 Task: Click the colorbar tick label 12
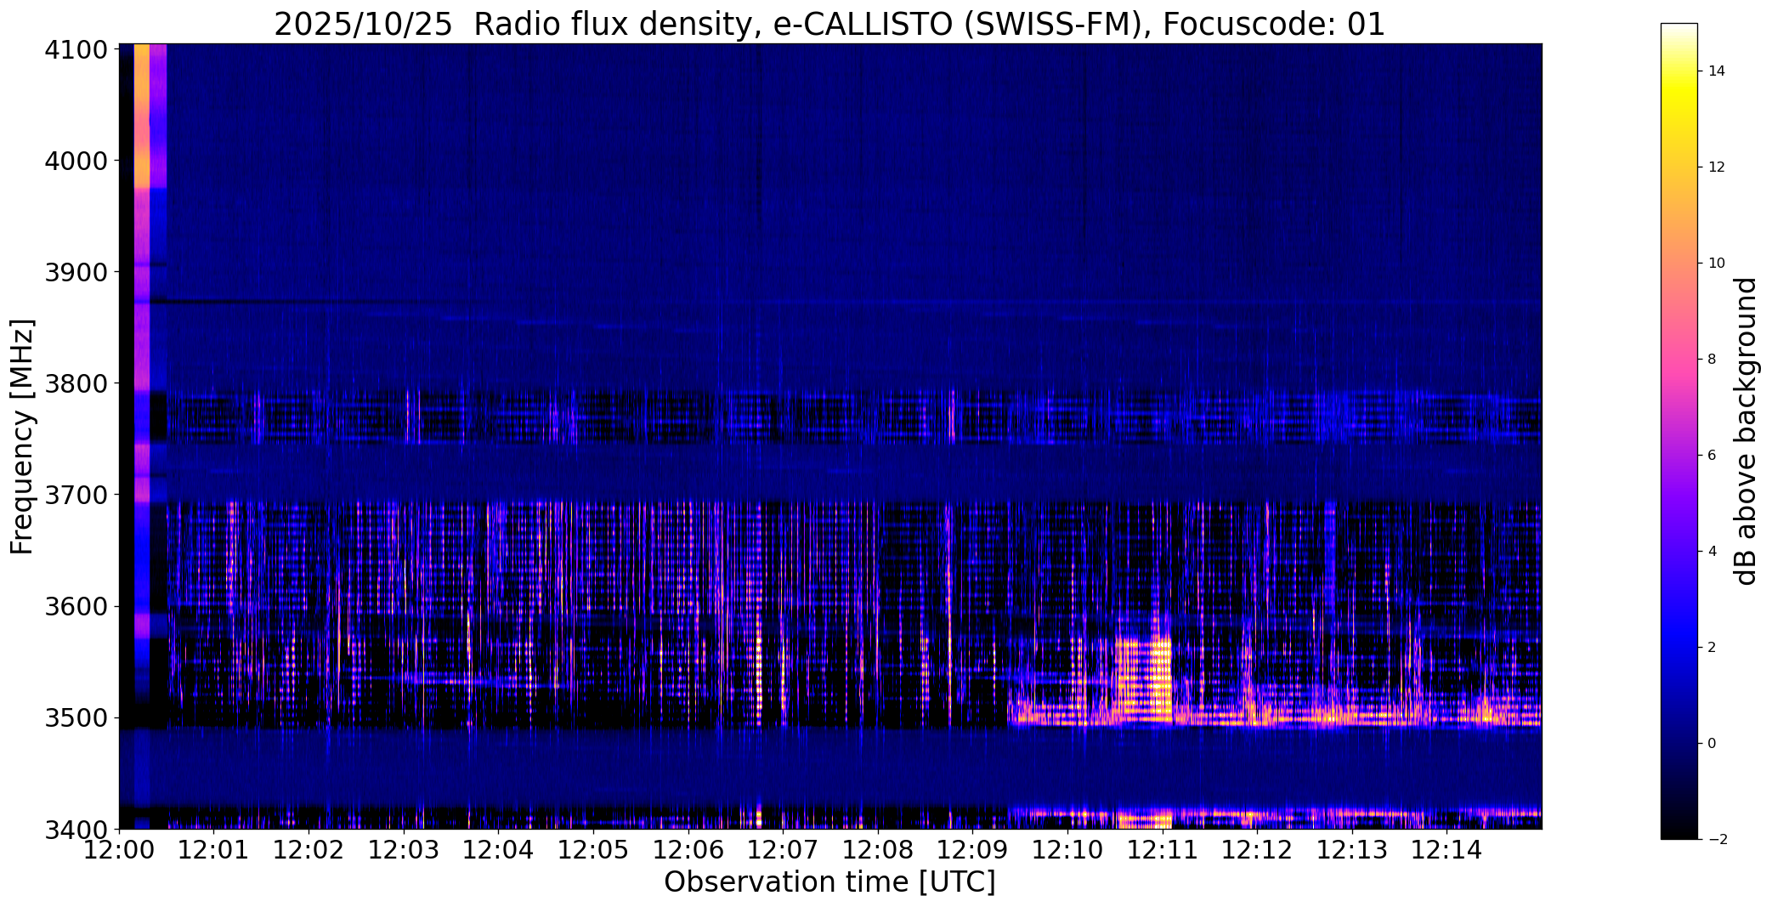tap(1717, 167)
